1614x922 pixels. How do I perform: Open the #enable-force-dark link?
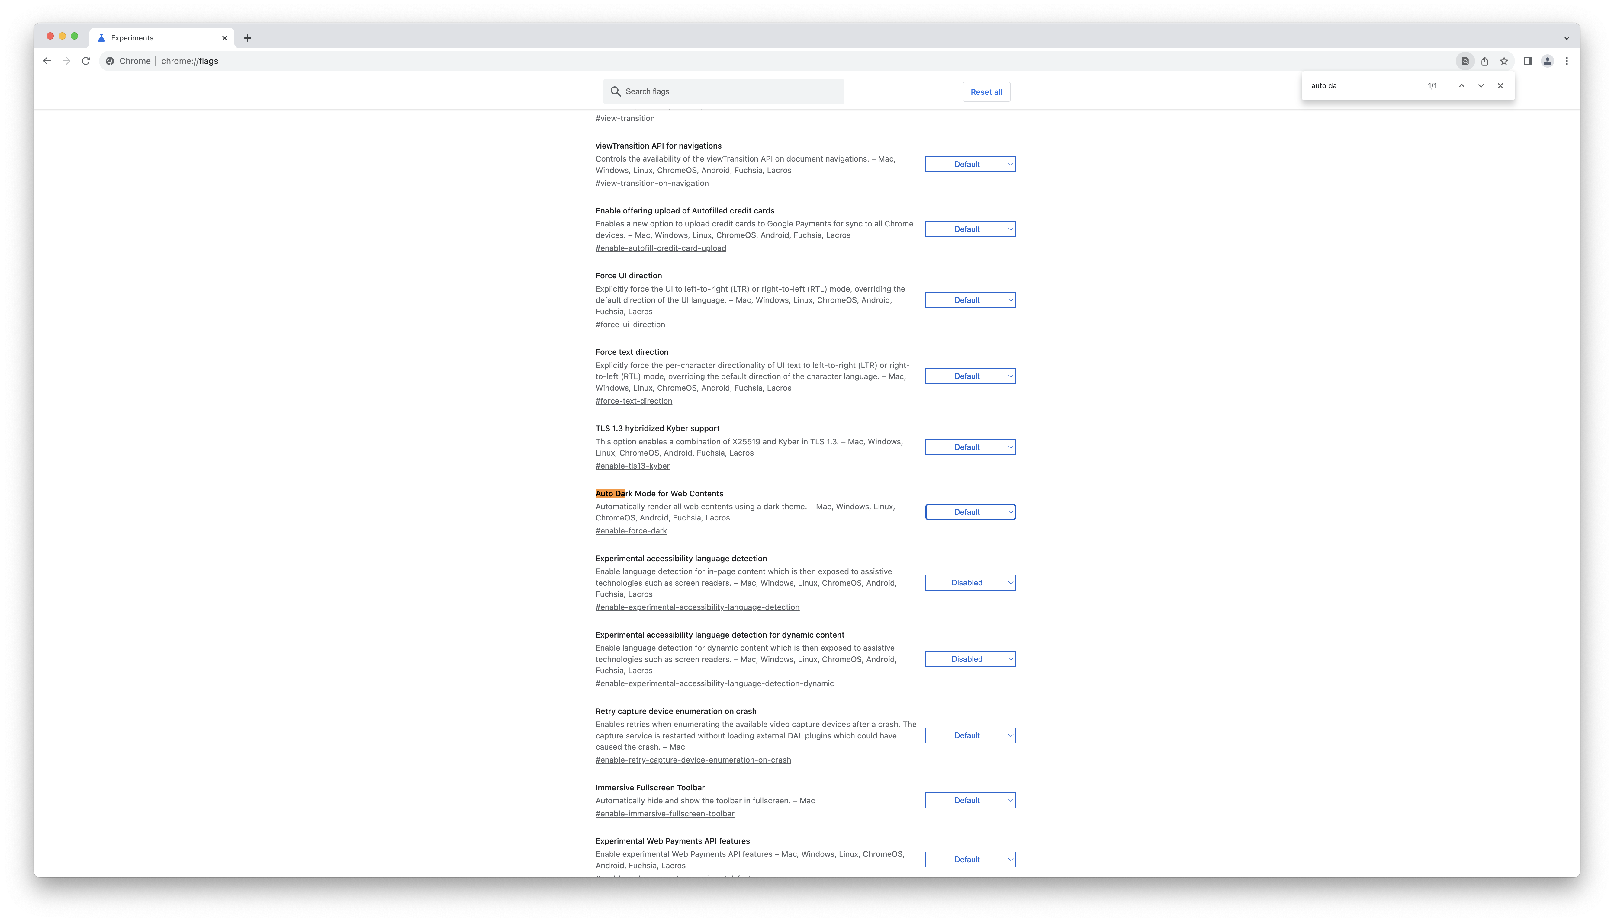coord(631,531)
